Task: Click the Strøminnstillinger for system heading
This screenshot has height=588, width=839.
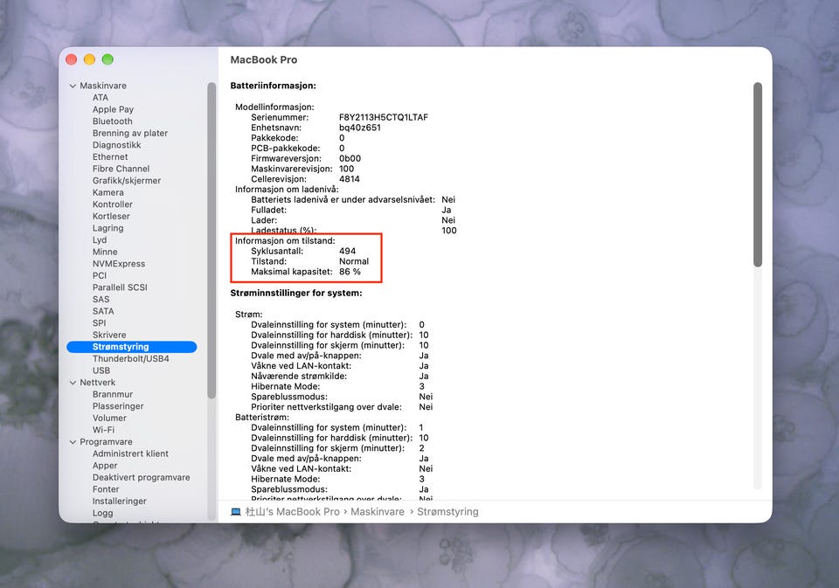Action: pyautogui.click(x=296, y=294)
